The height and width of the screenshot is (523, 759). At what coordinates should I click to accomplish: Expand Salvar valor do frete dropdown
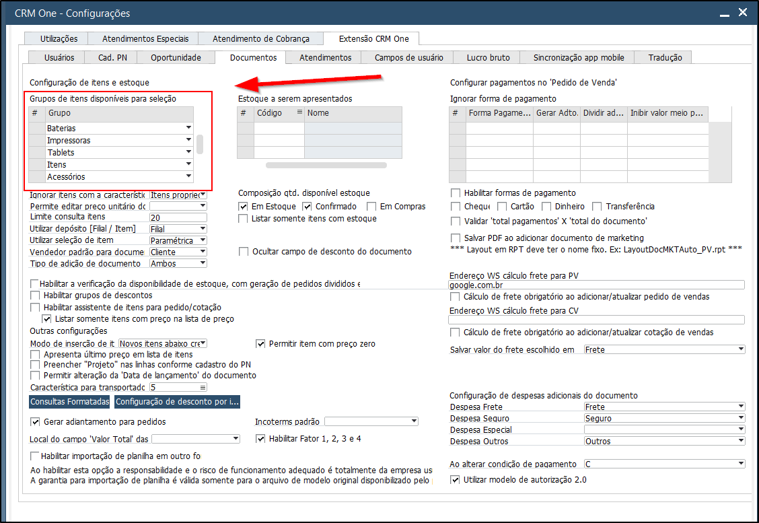click(741, 350)
